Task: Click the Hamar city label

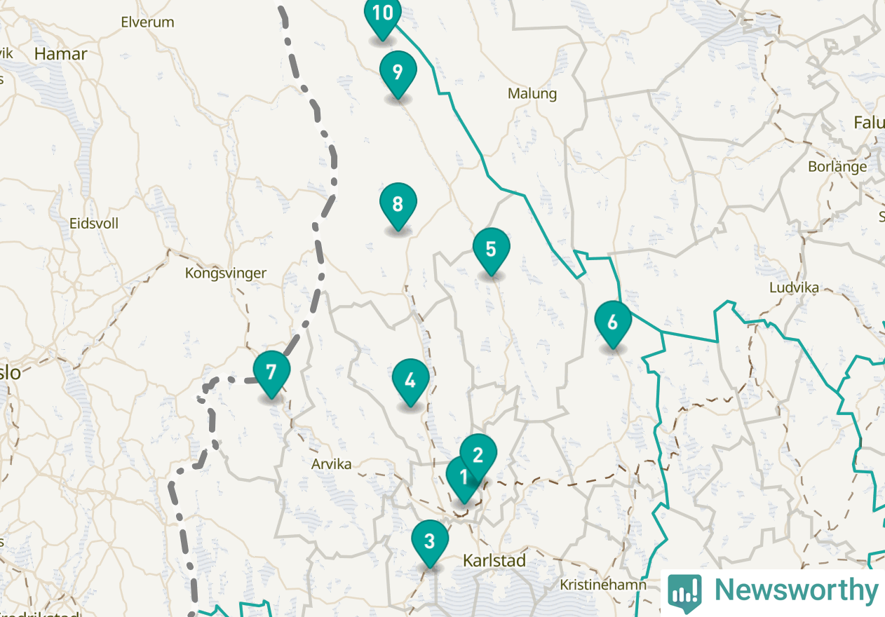Action: 61,54
